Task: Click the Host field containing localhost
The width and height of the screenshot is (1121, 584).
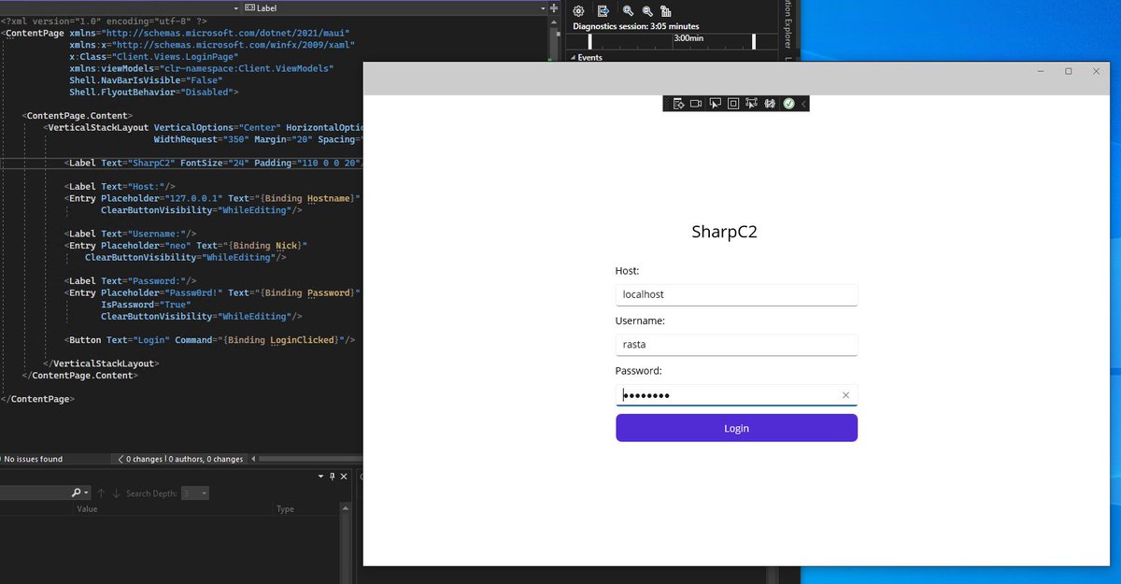Action: pyautogui.click(x=736, y=294)
